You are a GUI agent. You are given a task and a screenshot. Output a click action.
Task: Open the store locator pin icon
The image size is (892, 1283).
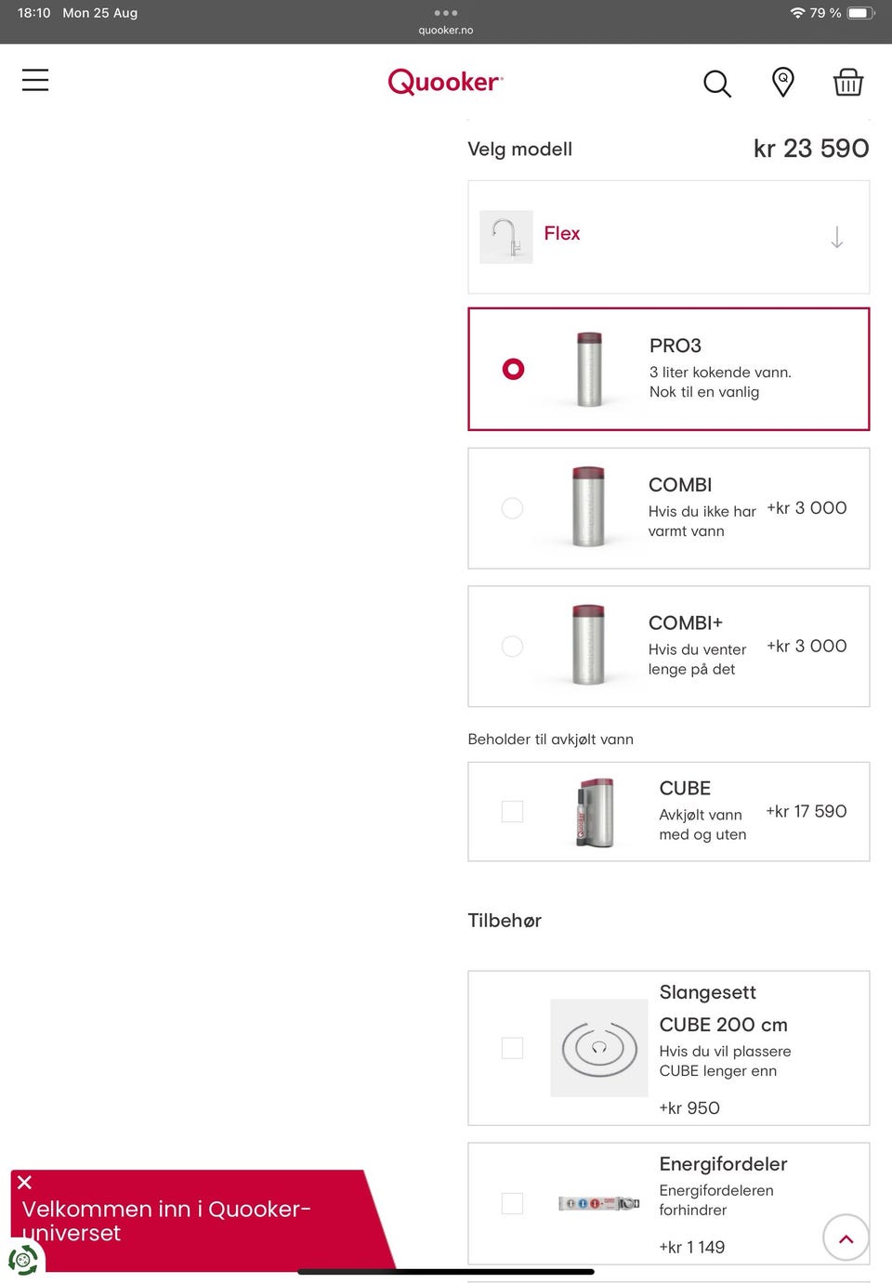click(783, 82)
